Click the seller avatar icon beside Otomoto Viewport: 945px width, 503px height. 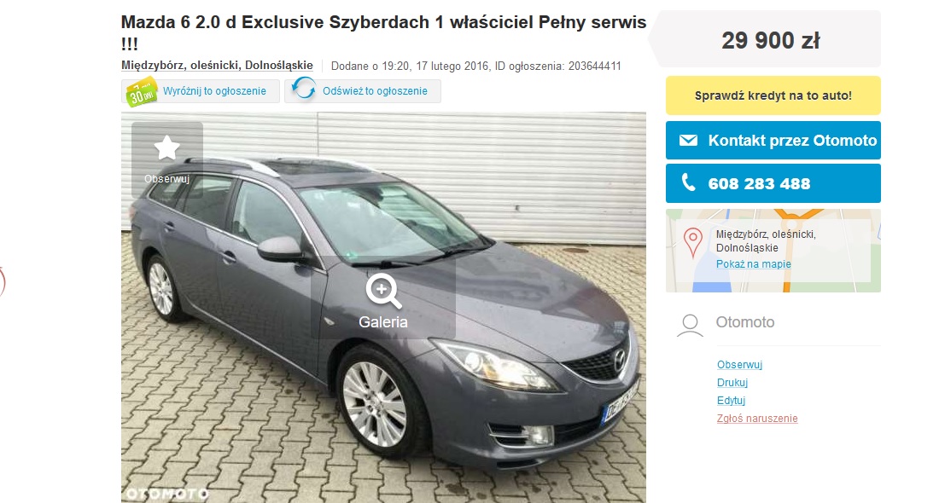pyautogui.click(x=690, y=326)
